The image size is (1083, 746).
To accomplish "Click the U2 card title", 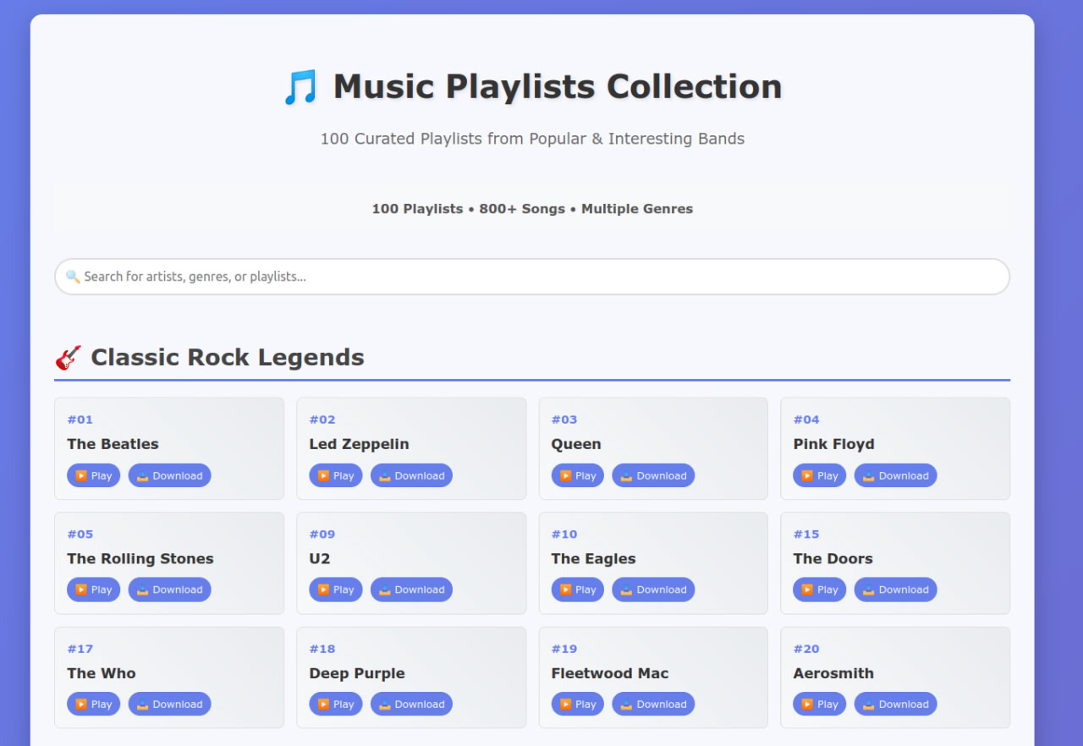I will 320,558.
